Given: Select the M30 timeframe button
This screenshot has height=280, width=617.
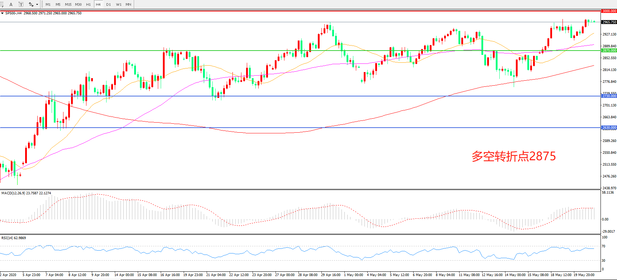Looking at the screenshot, I should (78, 5).
